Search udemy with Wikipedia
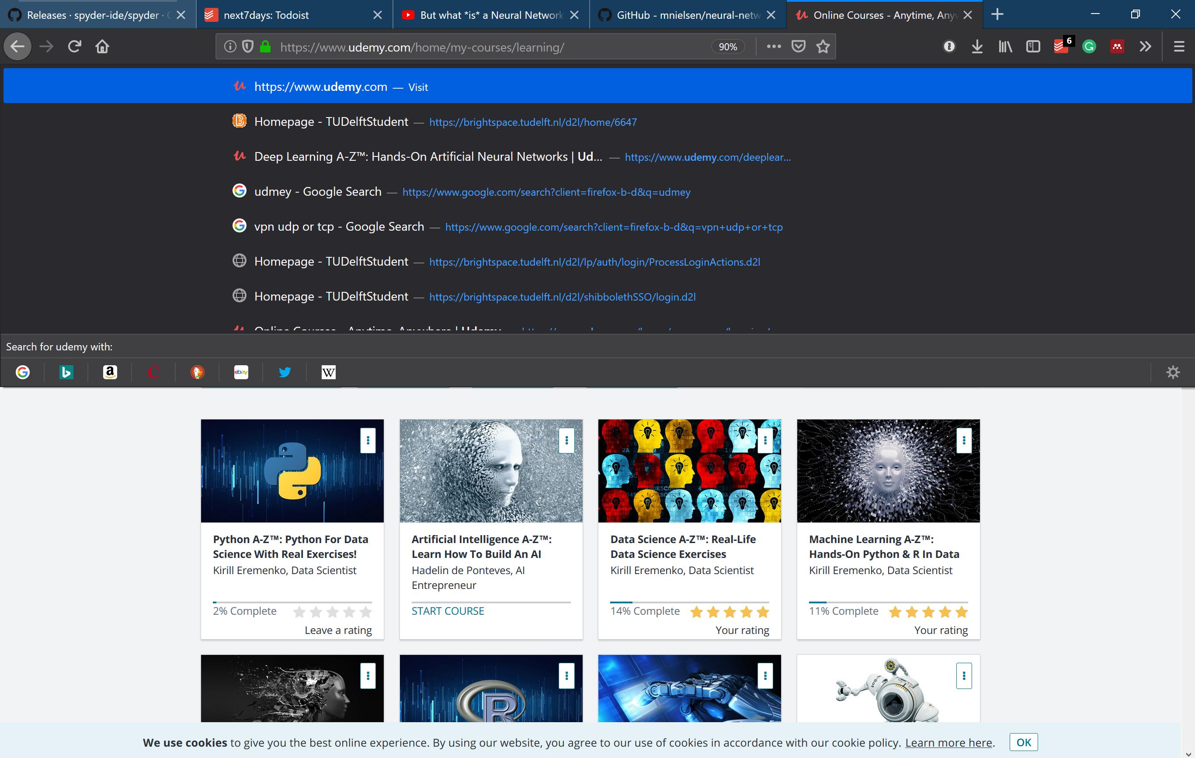Viewport: 1195px width, 758px height. 329,372
